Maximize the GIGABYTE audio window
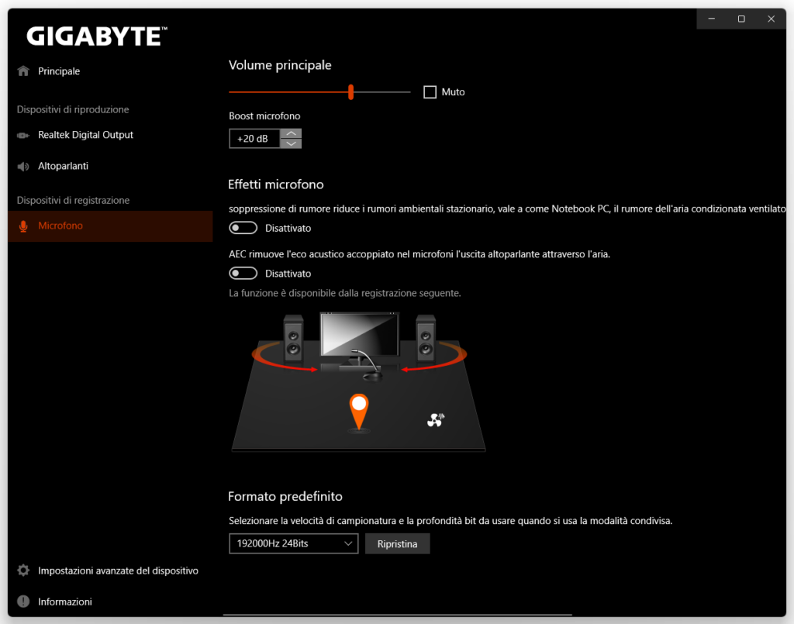This screenshot has width=794, height=624. 741,19
